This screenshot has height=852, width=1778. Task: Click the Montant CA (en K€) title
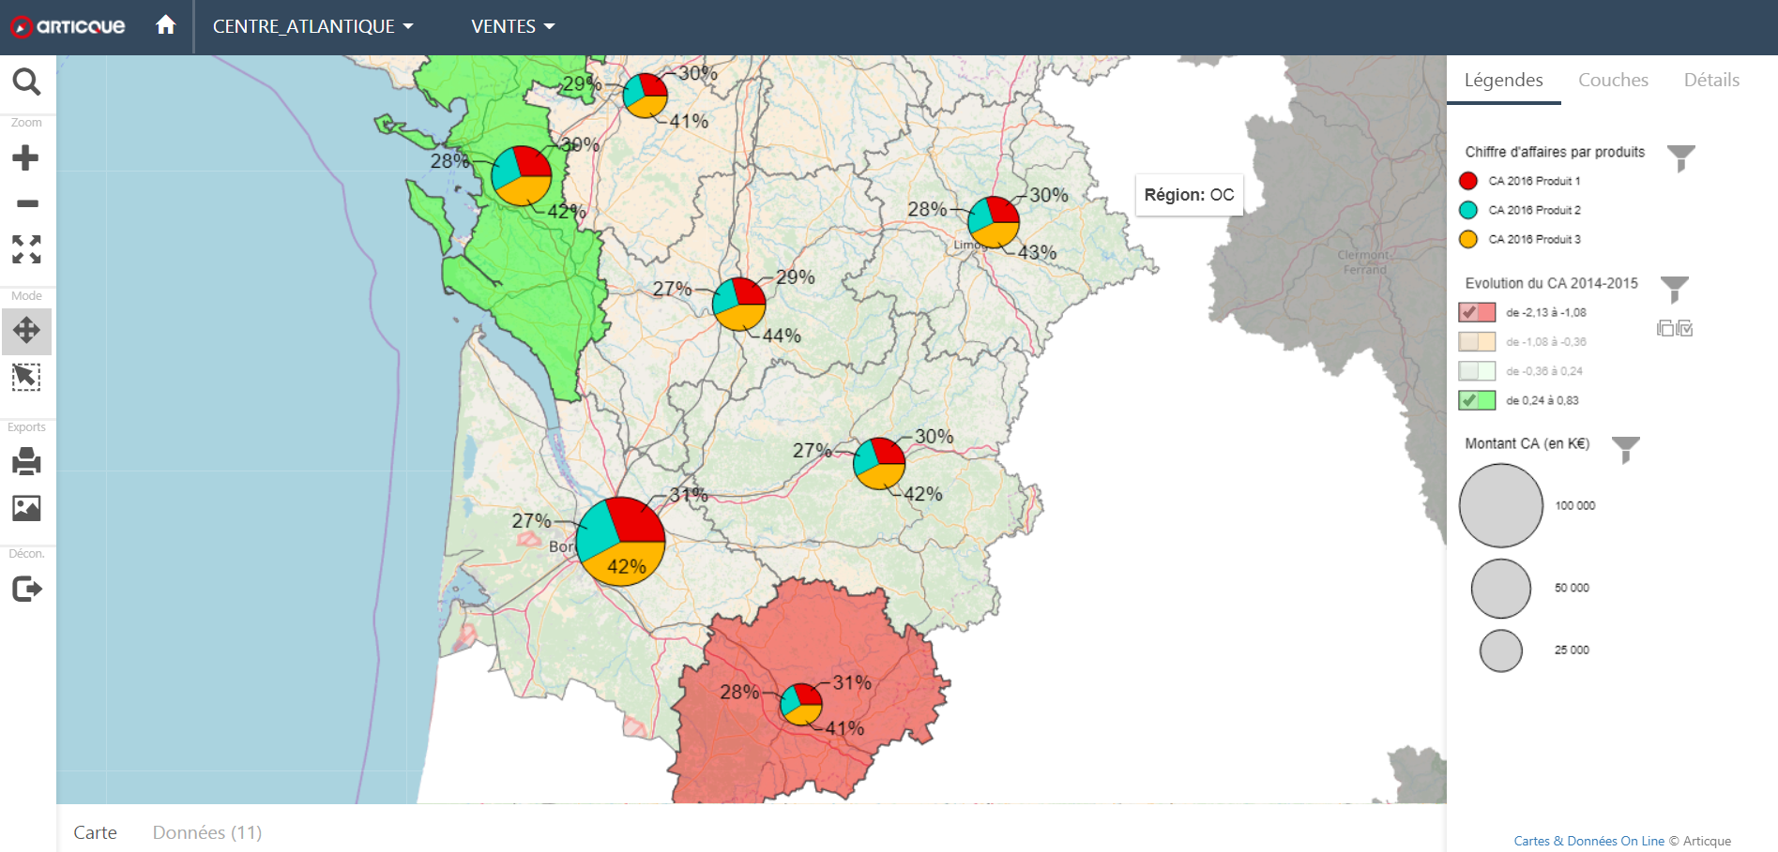(1527, 443)
